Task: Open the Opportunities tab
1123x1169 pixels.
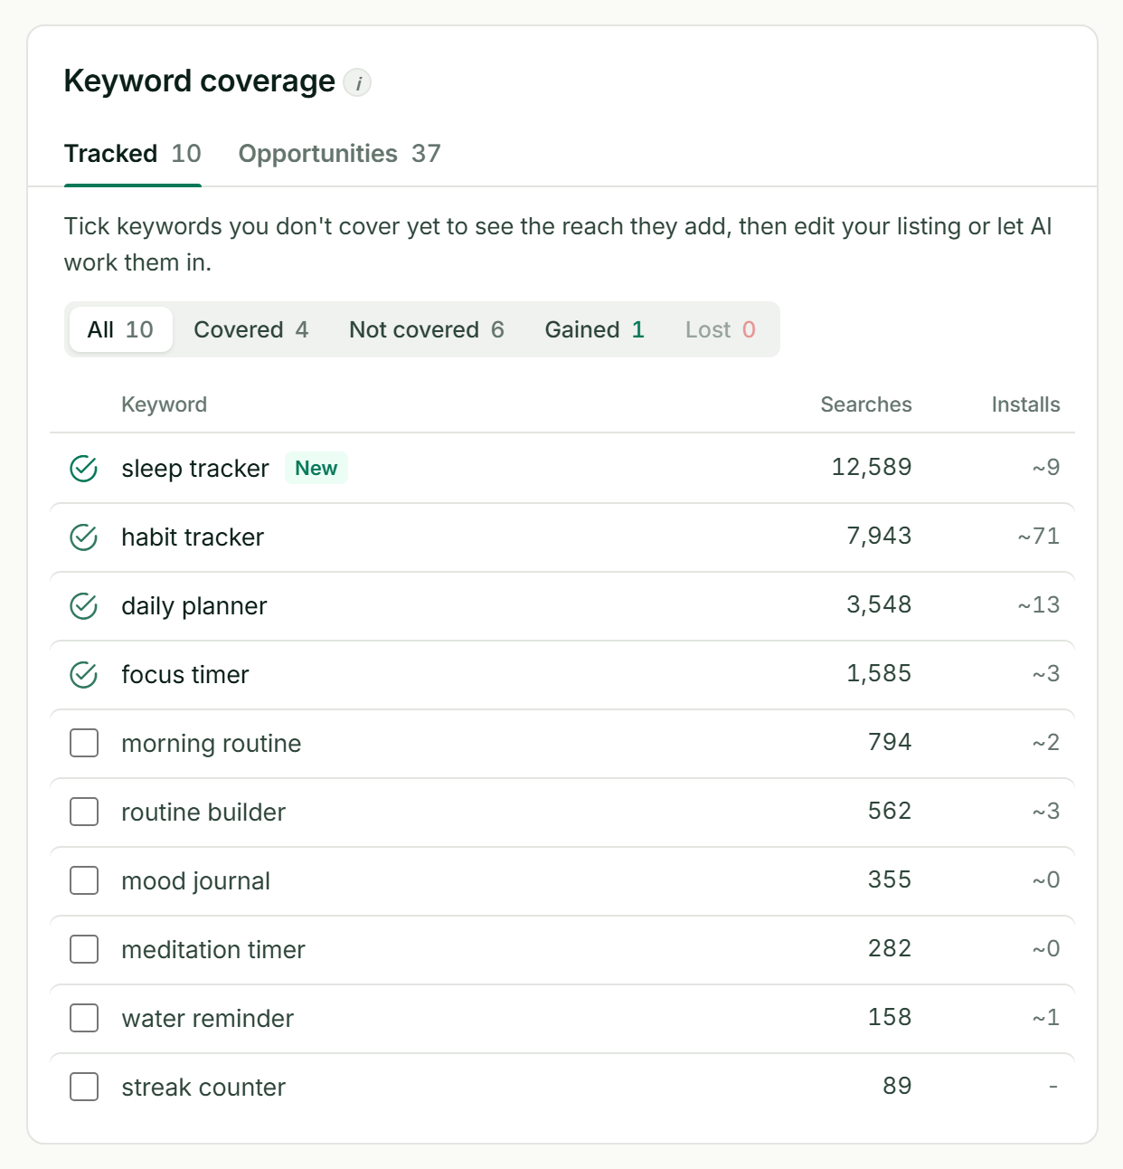Action: pos(339,154)
